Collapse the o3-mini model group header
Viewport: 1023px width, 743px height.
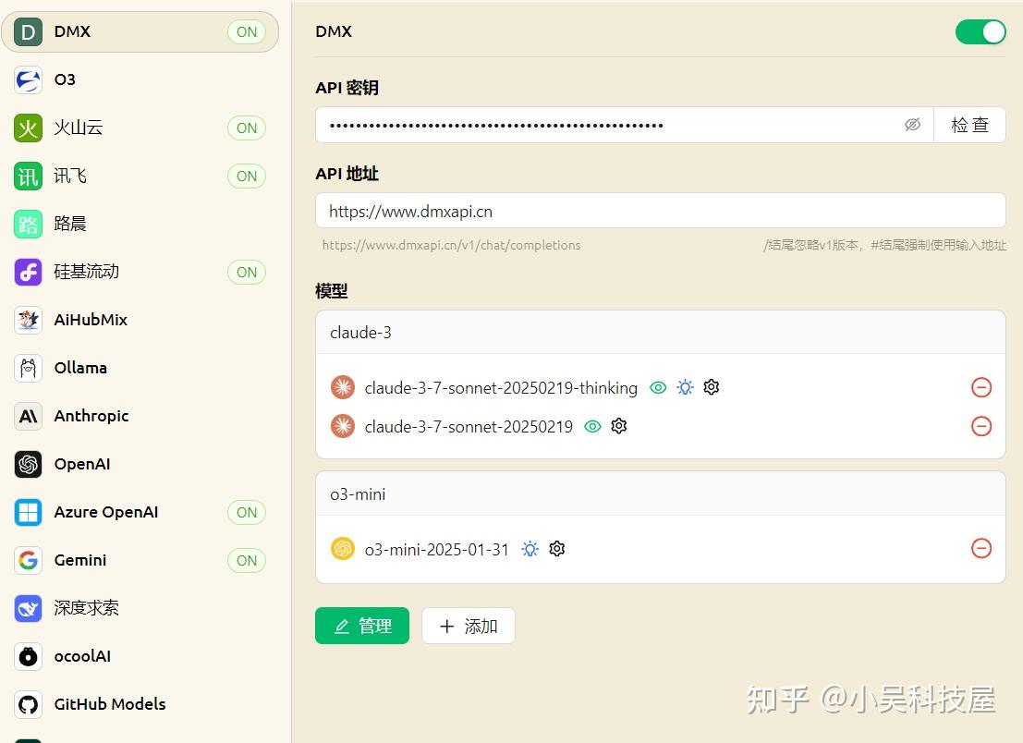tap(660, 493)
